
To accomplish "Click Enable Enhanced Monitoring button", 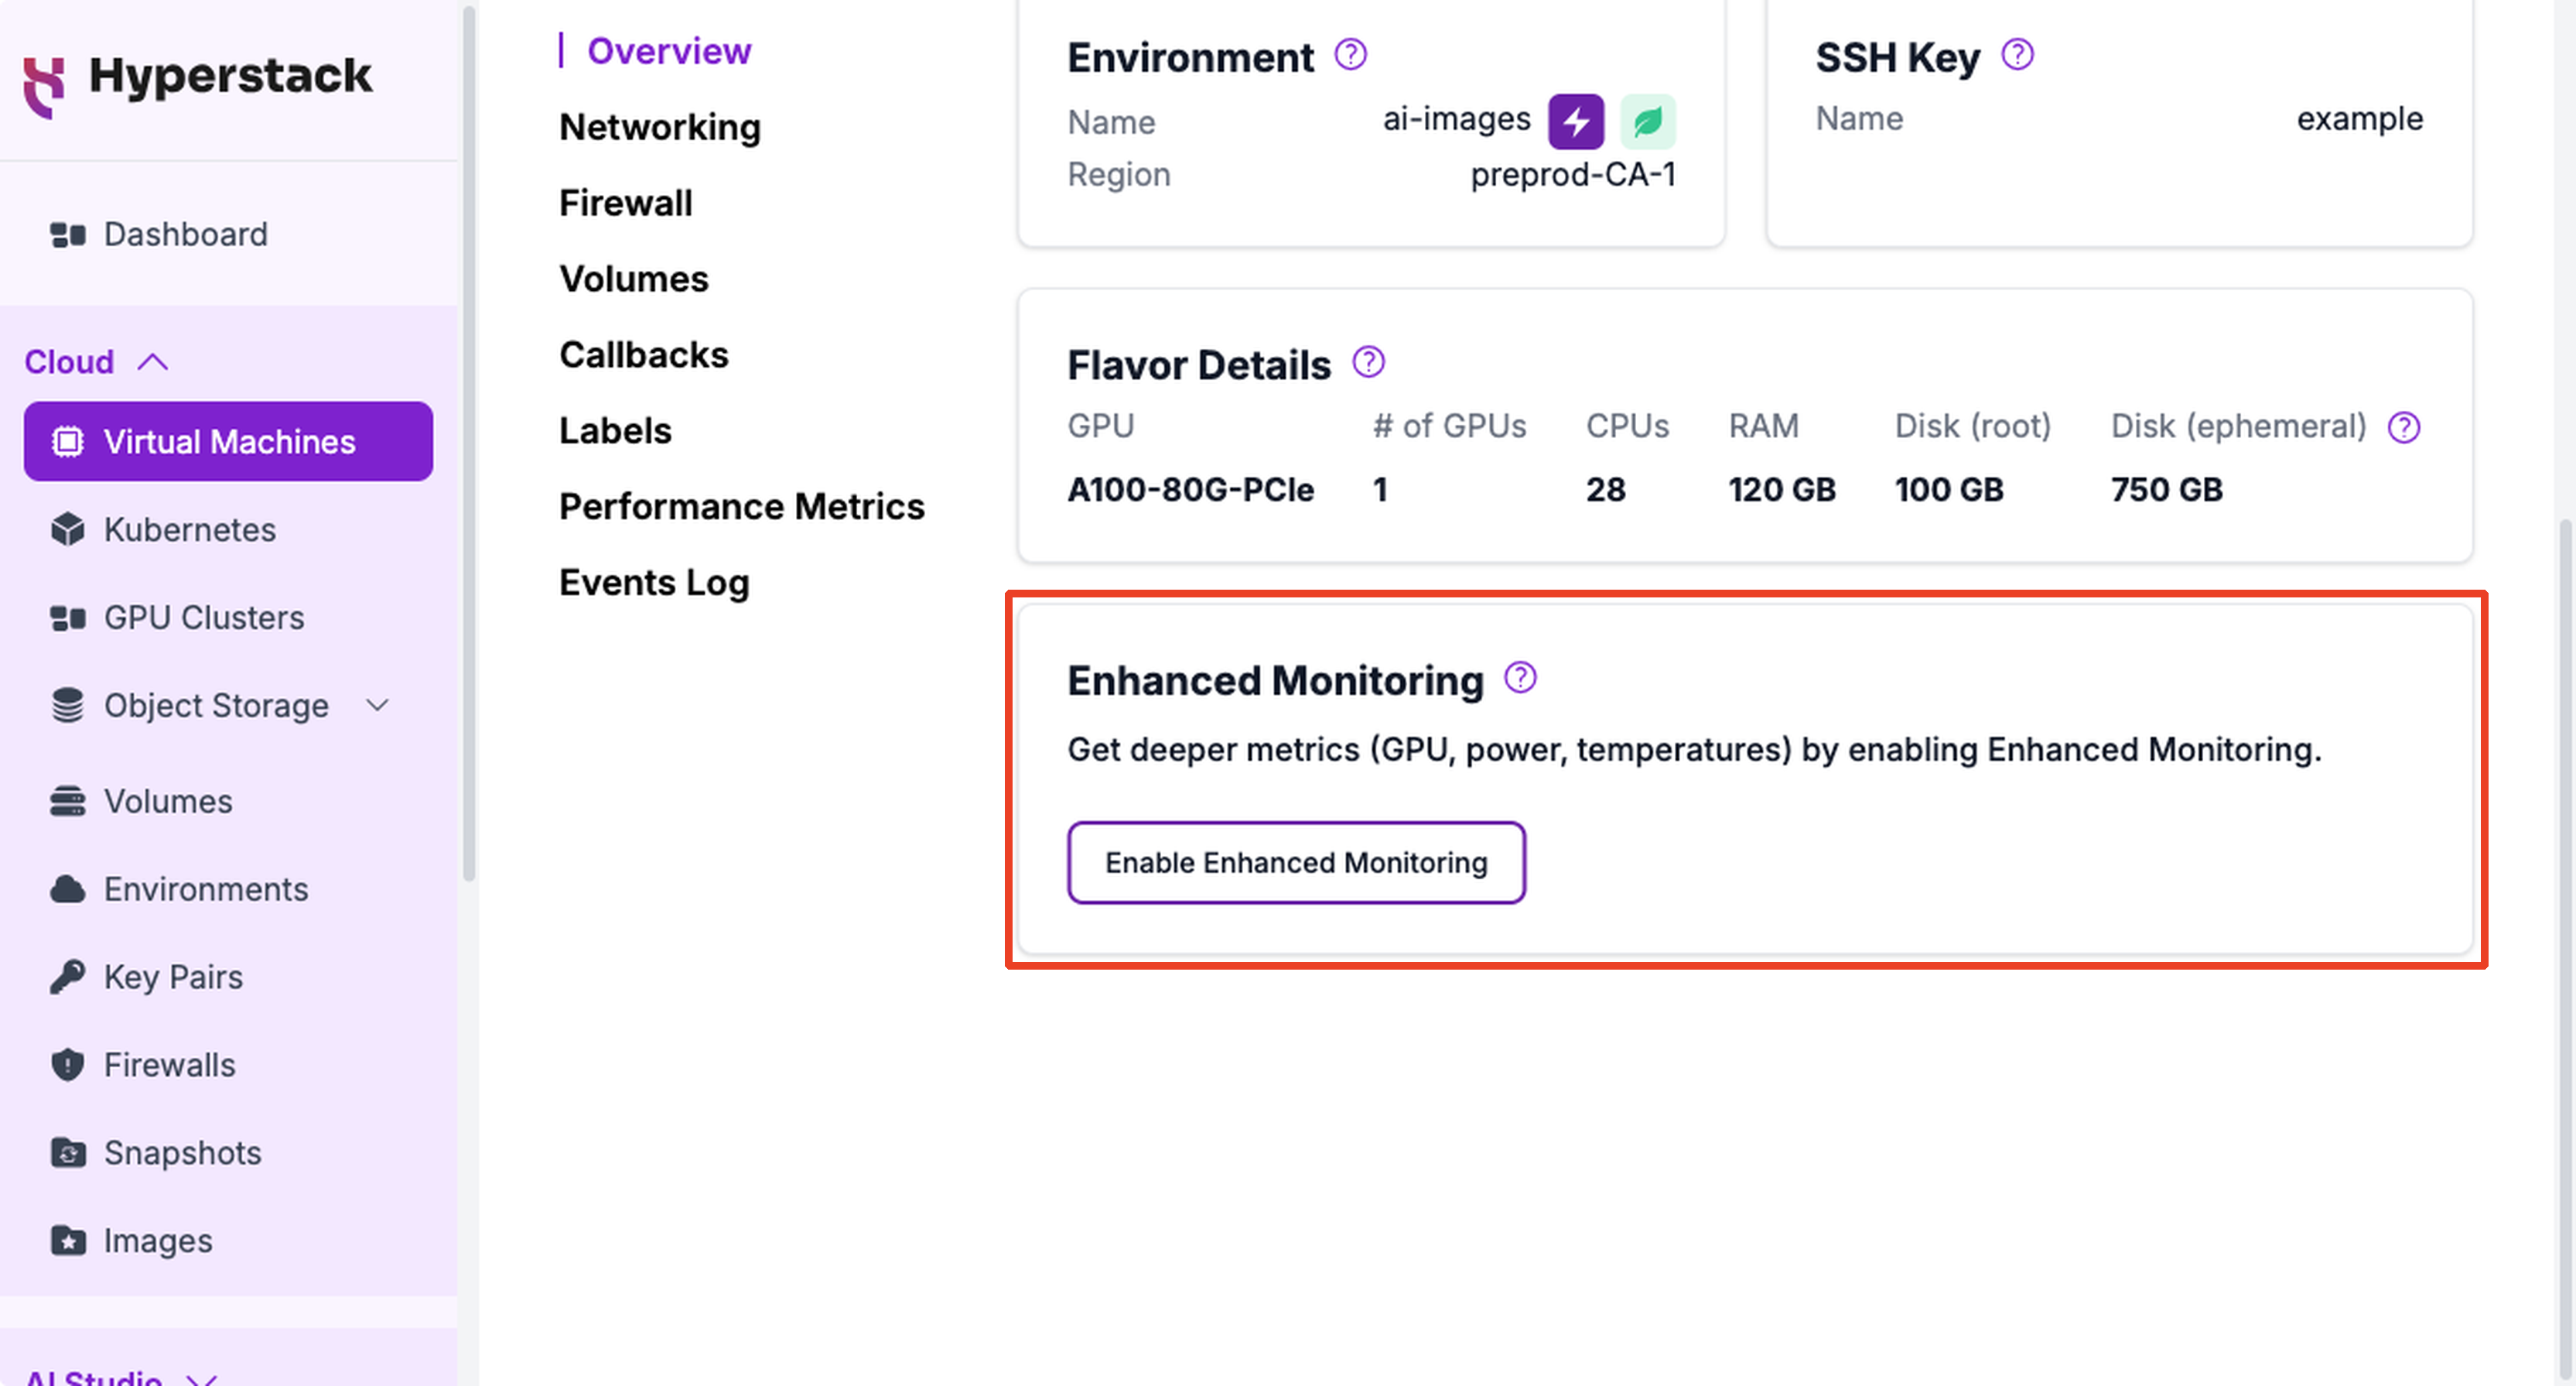I will 1296,863.
